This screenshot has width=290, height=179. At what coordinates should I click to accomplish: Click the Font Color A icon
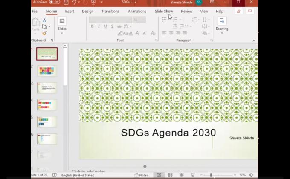[131, 33]
